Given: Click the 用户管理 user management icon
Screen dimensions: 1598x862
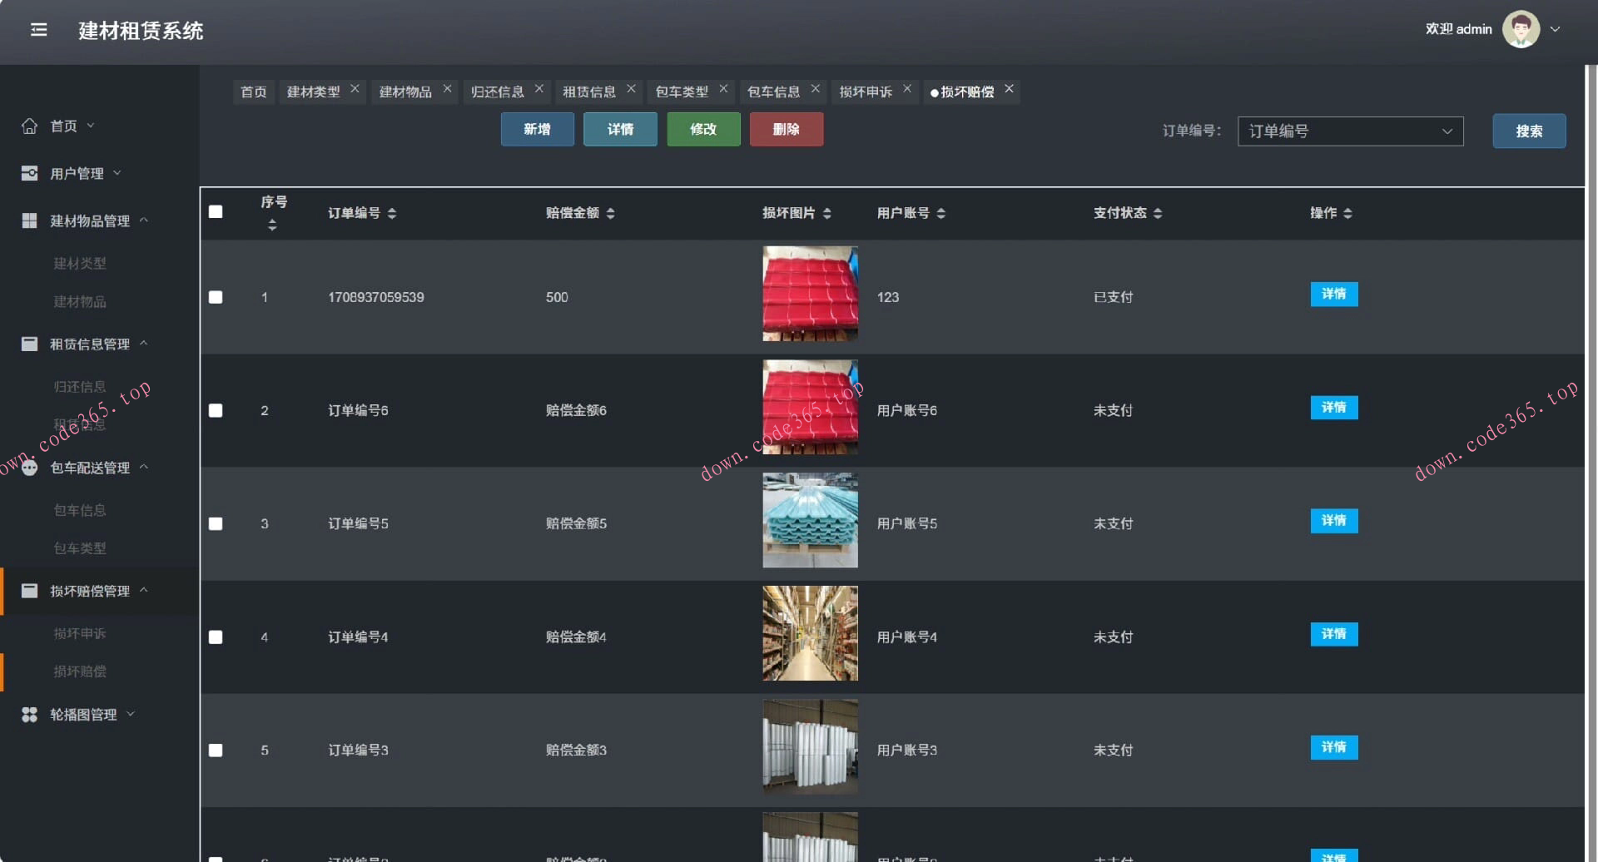Looking at the screenshot, I should [x=30, y=173].
